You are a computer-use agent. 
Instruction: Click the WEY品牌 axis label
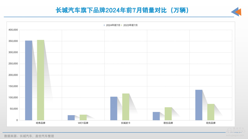pos(83,123)
